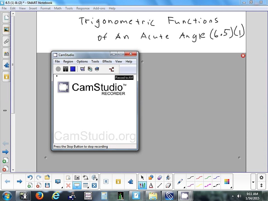
Task: Open CamStudio Options menu
Action: tap(82, 61)
